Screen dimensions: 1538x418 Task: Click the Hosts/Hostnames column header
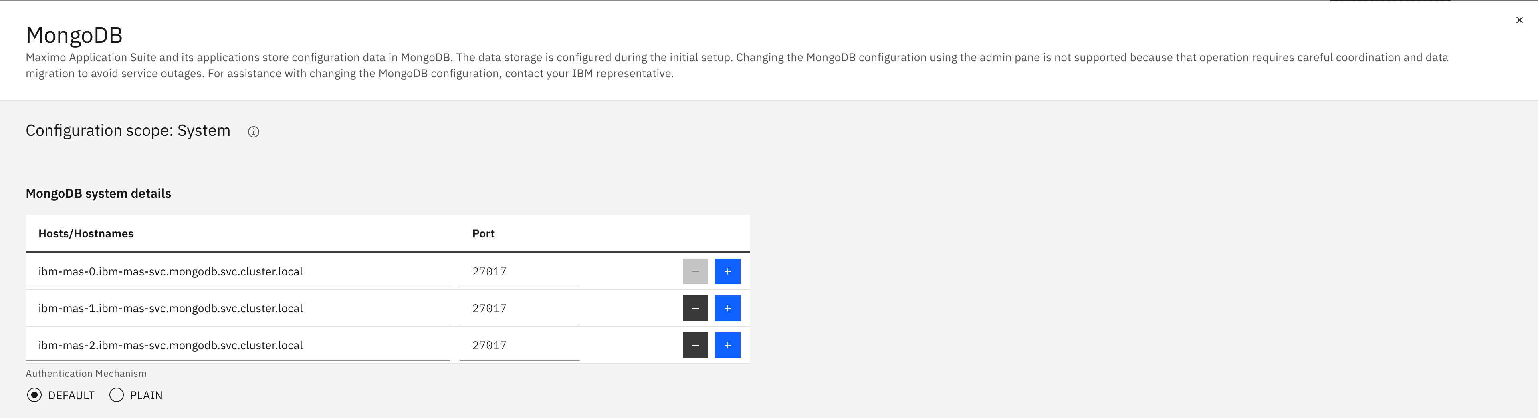pos(86,234)
